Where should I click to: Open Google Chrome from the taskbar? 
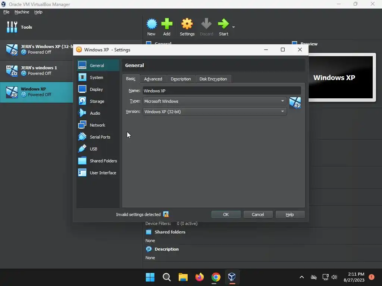point(216,277)
